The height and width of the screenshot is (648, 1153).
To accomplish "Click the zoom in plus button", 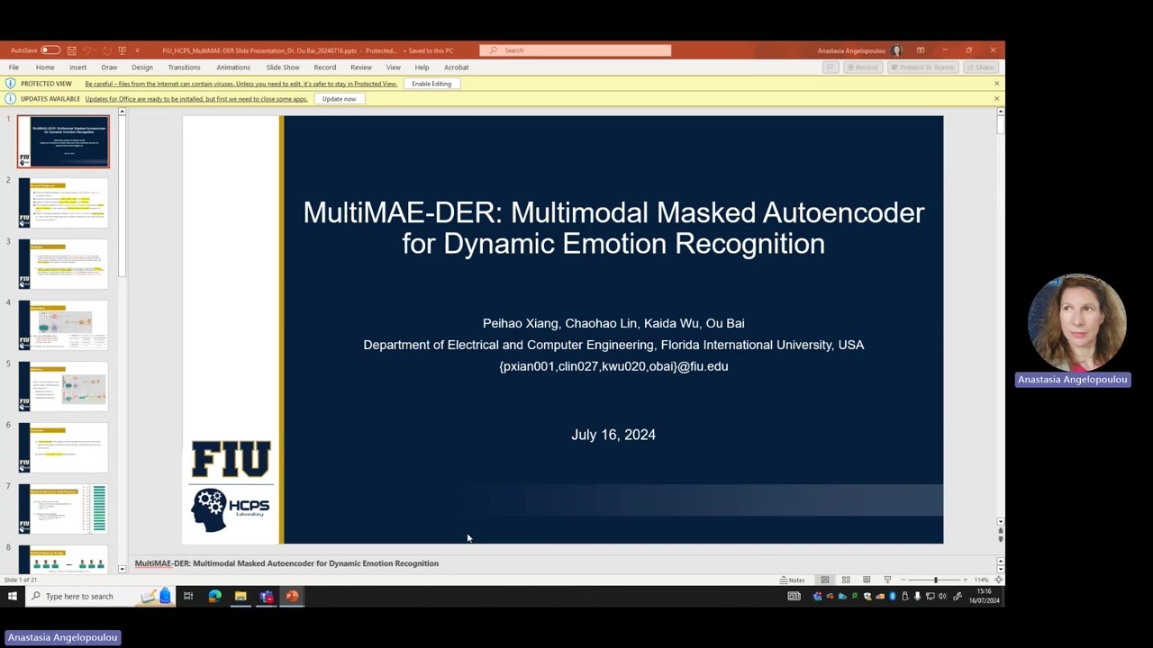I will click(966, 580).
